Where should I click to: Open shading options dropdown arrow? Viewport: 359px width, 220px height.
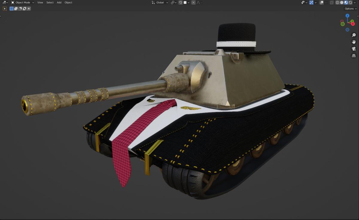[355, 2]
